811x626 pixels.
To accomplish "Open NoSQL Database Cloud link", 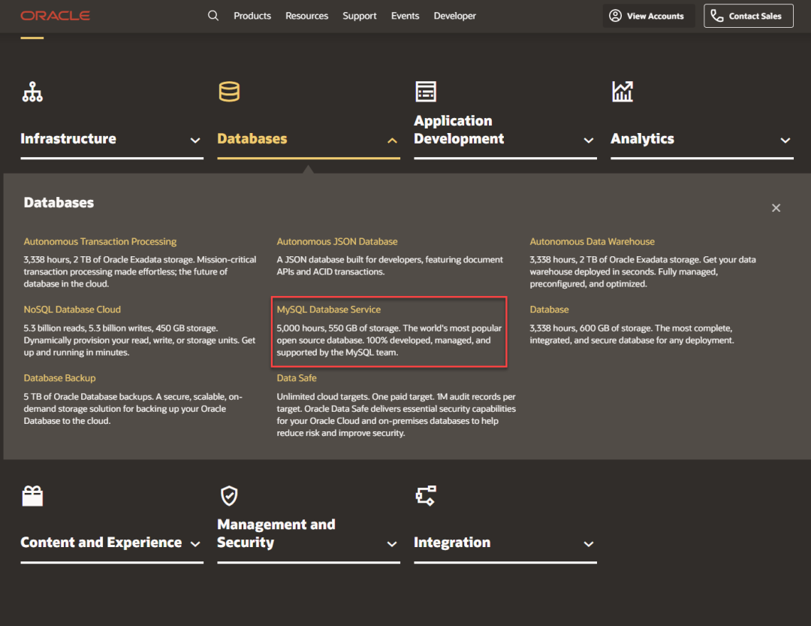I will pos(72,310).
